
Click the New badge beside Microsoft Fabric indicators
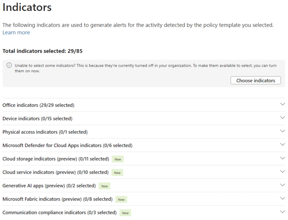click(121, 200)
